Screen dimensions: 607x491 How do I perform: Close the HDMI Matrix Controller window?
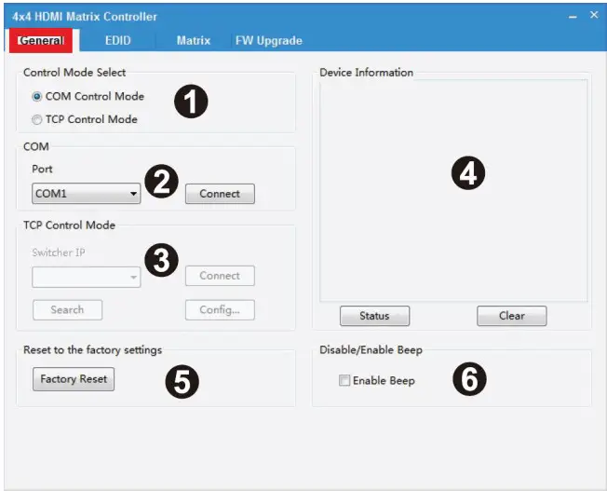tap(594, 15)
